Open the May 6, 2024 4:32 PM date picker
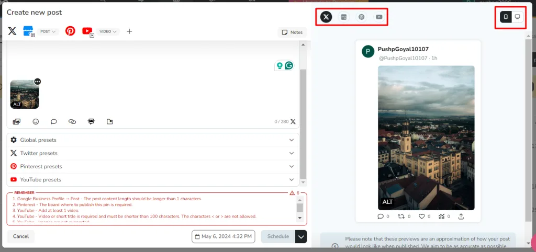Screen dimensions: 536x252 coord(223,236)
